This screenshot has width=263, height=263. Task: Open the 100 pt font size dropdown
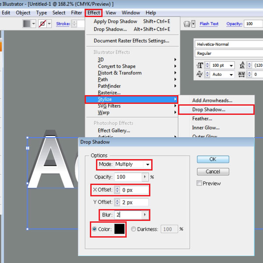231,66
